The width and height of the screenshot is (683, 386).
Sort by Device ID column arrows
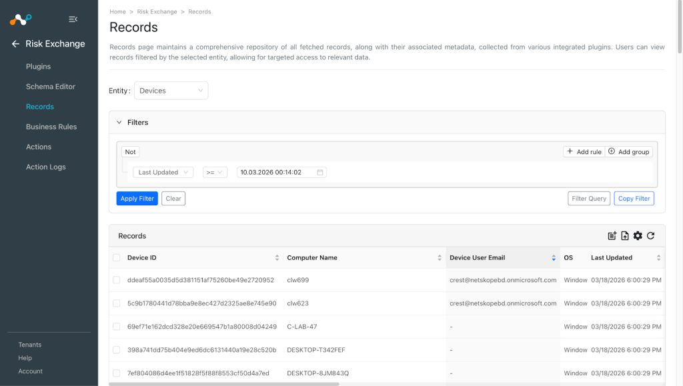click(x=277, y=257)
